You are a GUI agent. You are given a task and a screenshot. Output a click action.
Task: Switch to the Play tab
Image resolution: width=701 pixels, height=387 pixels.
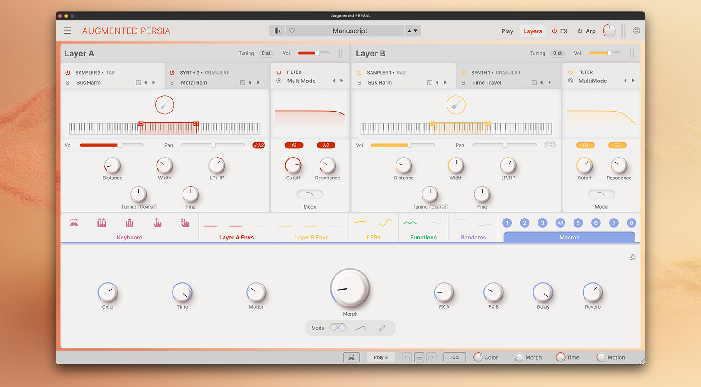507,31
